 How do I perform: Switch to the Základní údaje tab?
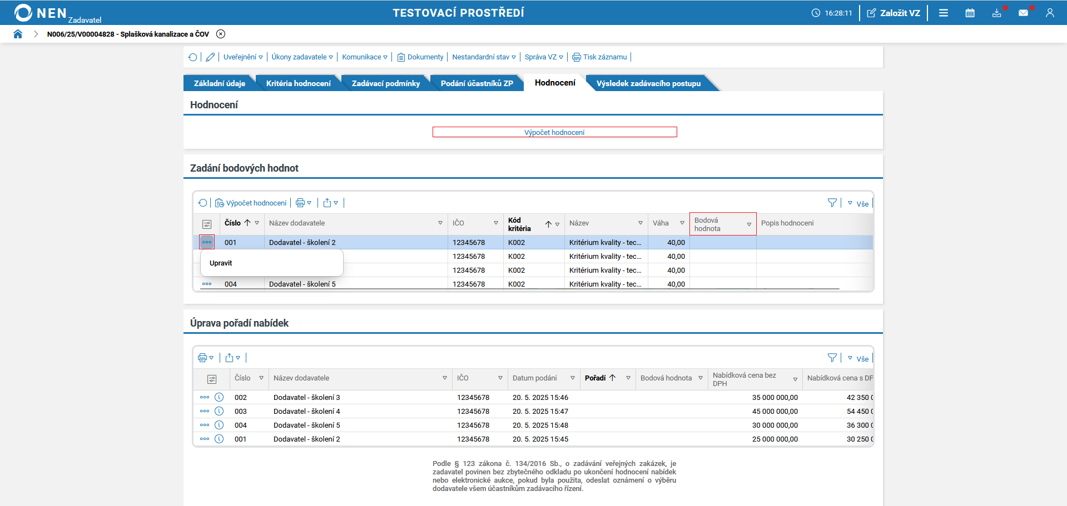tap(220, 83)
